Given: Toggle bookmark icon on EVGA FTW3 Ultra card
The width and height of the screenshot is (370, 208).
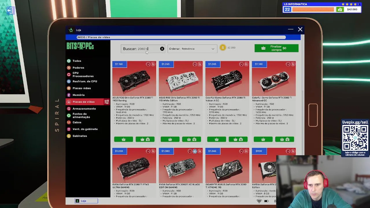Looking at the screenshot, I should click(x=153, y=151).
